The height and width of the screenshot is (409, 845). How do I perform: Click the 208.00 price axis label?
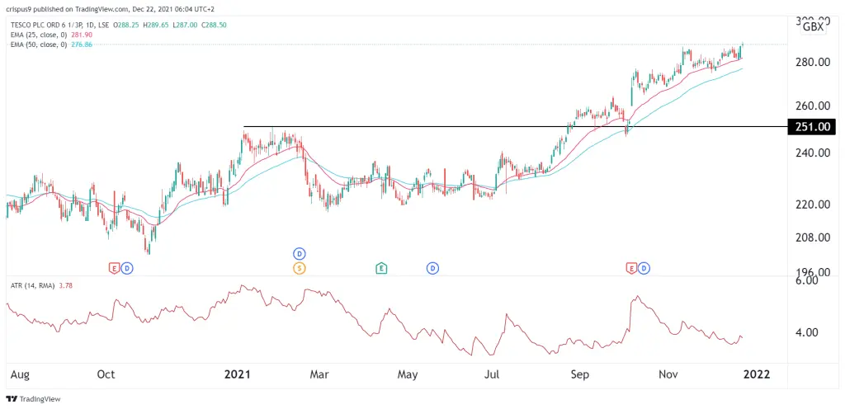pos(814,237)
